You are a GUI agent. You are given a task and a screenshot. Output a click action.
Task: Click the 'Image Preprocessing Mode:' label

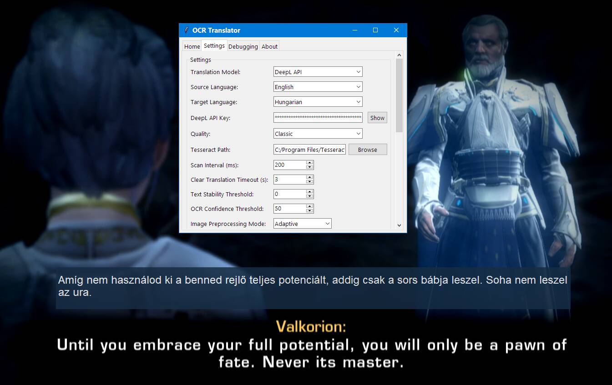[228, 224]
